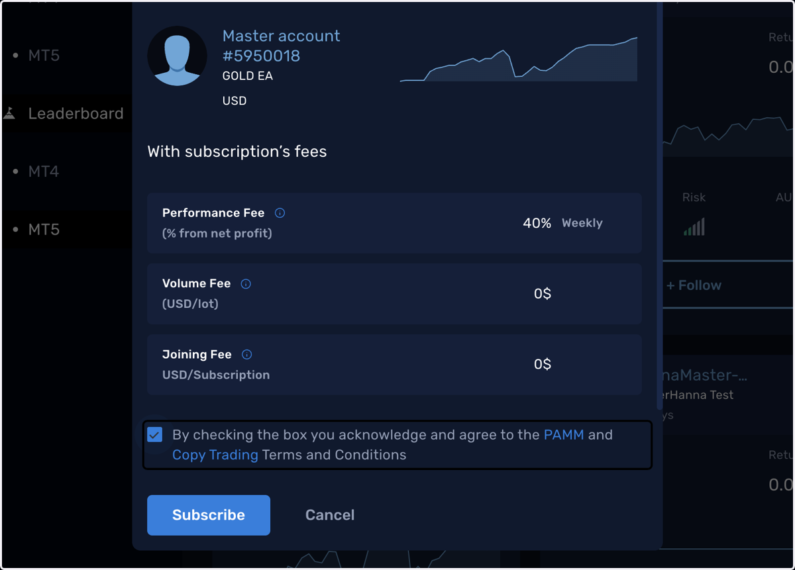Uncheck the terms agreement checkbox

[x=155, y=435]
